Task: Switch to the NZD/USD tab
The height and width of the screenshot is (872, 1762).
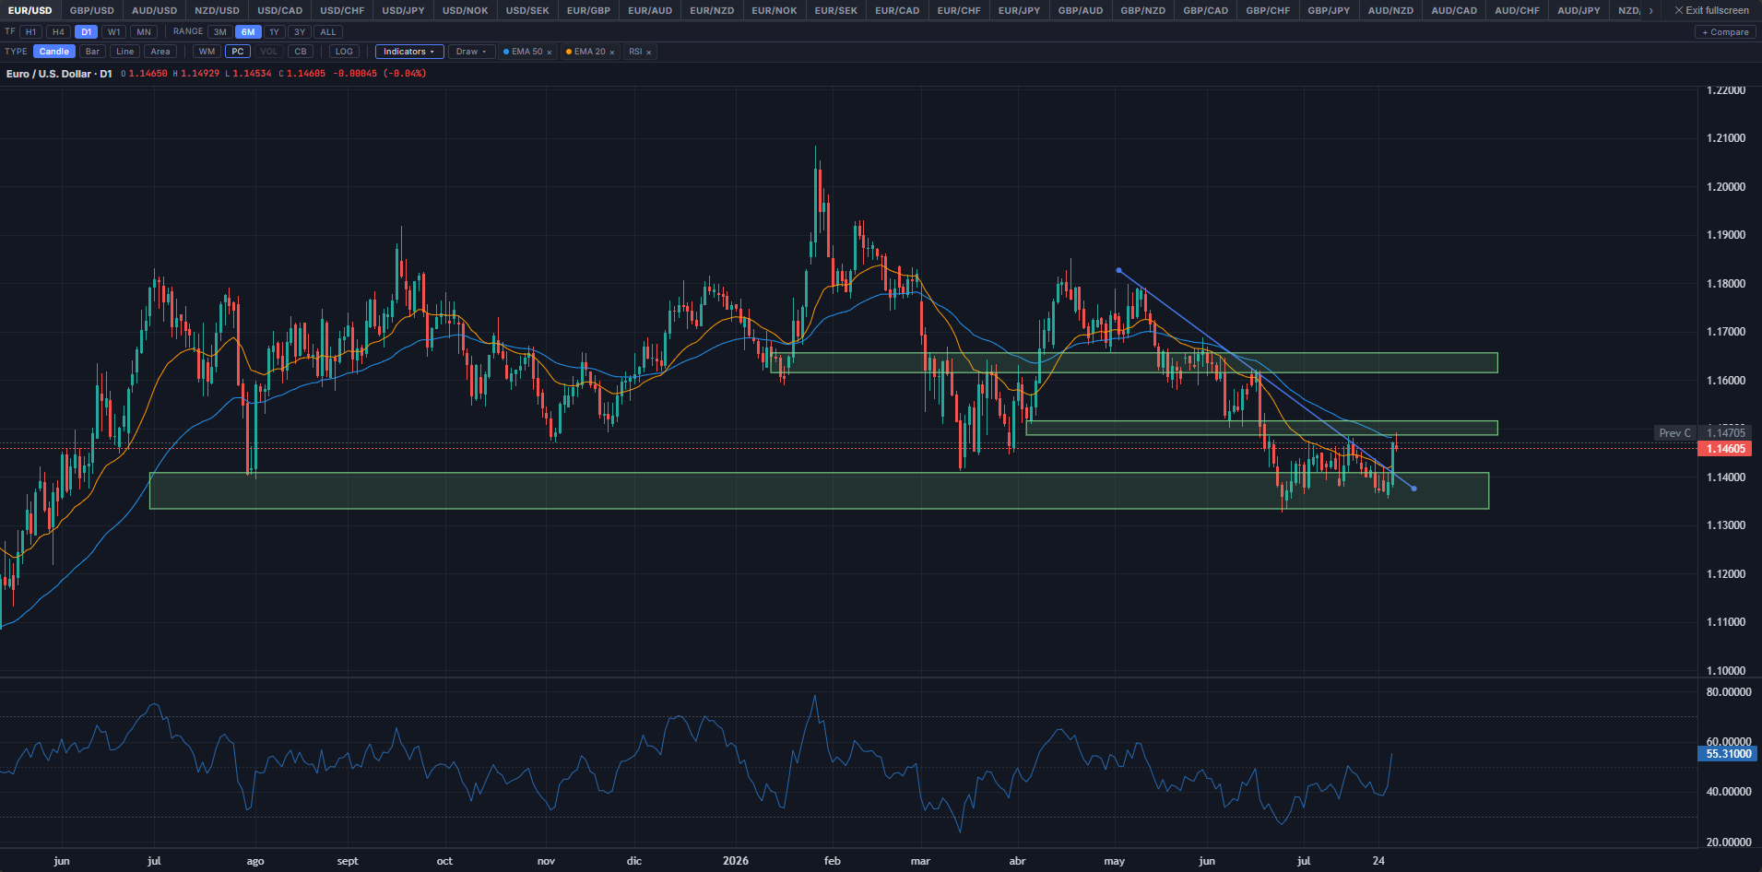Action: coord(217,10)
